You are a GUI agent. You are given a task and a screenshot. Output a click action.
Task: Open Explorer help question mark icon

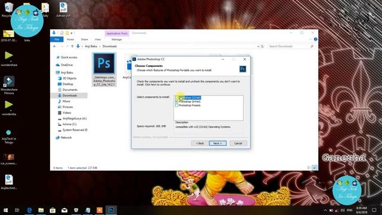[x=316, y=39]
